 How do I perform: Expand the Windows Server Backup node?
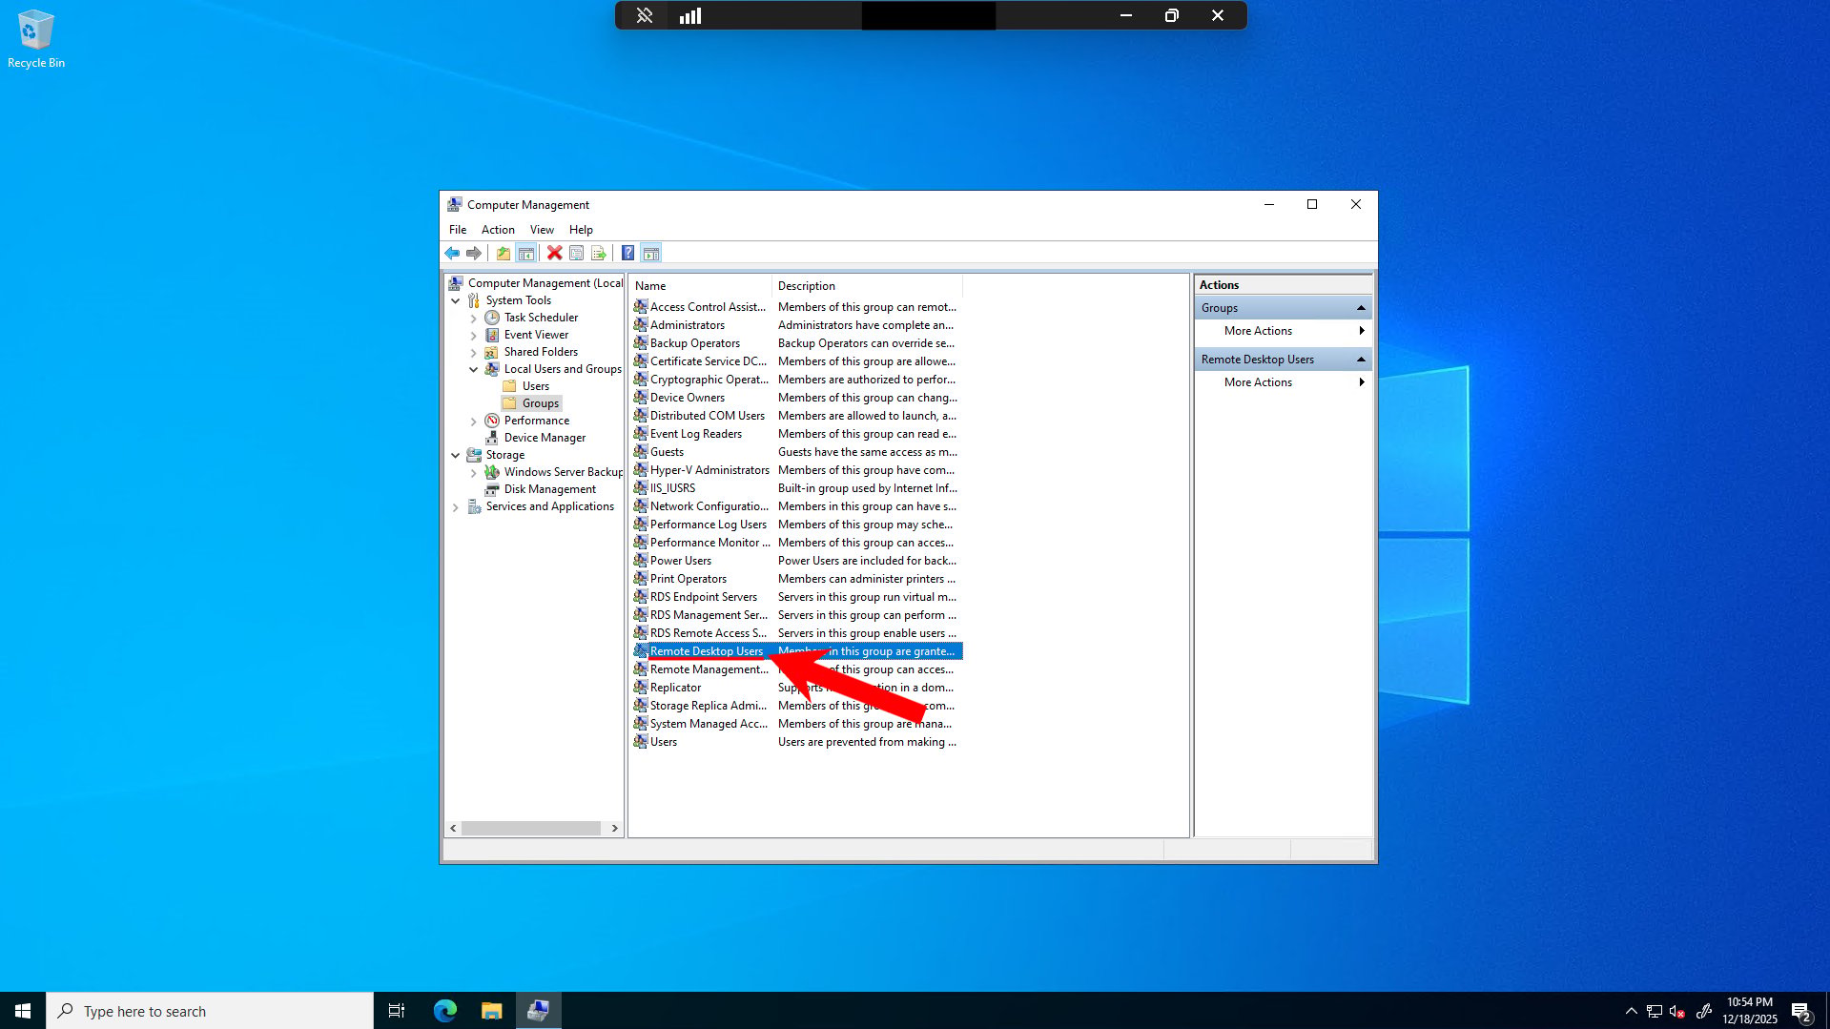pos(474,472)
